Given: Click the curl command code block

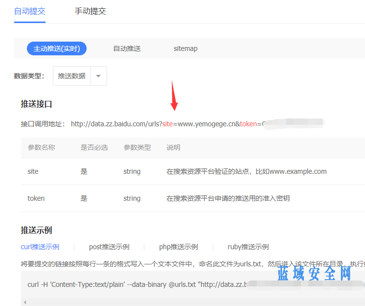Looking at the screenshot, I should [137, 284].
